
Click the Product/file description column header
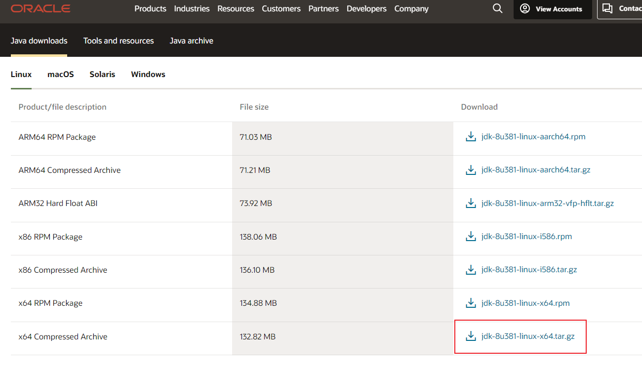click(x=63, y=107)
